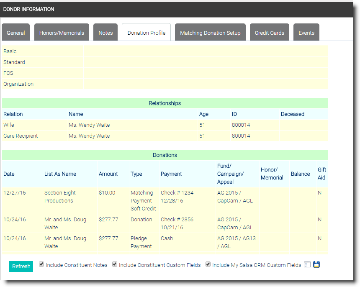
Task: Click the Relationships section header
Action: pos(165,103)
